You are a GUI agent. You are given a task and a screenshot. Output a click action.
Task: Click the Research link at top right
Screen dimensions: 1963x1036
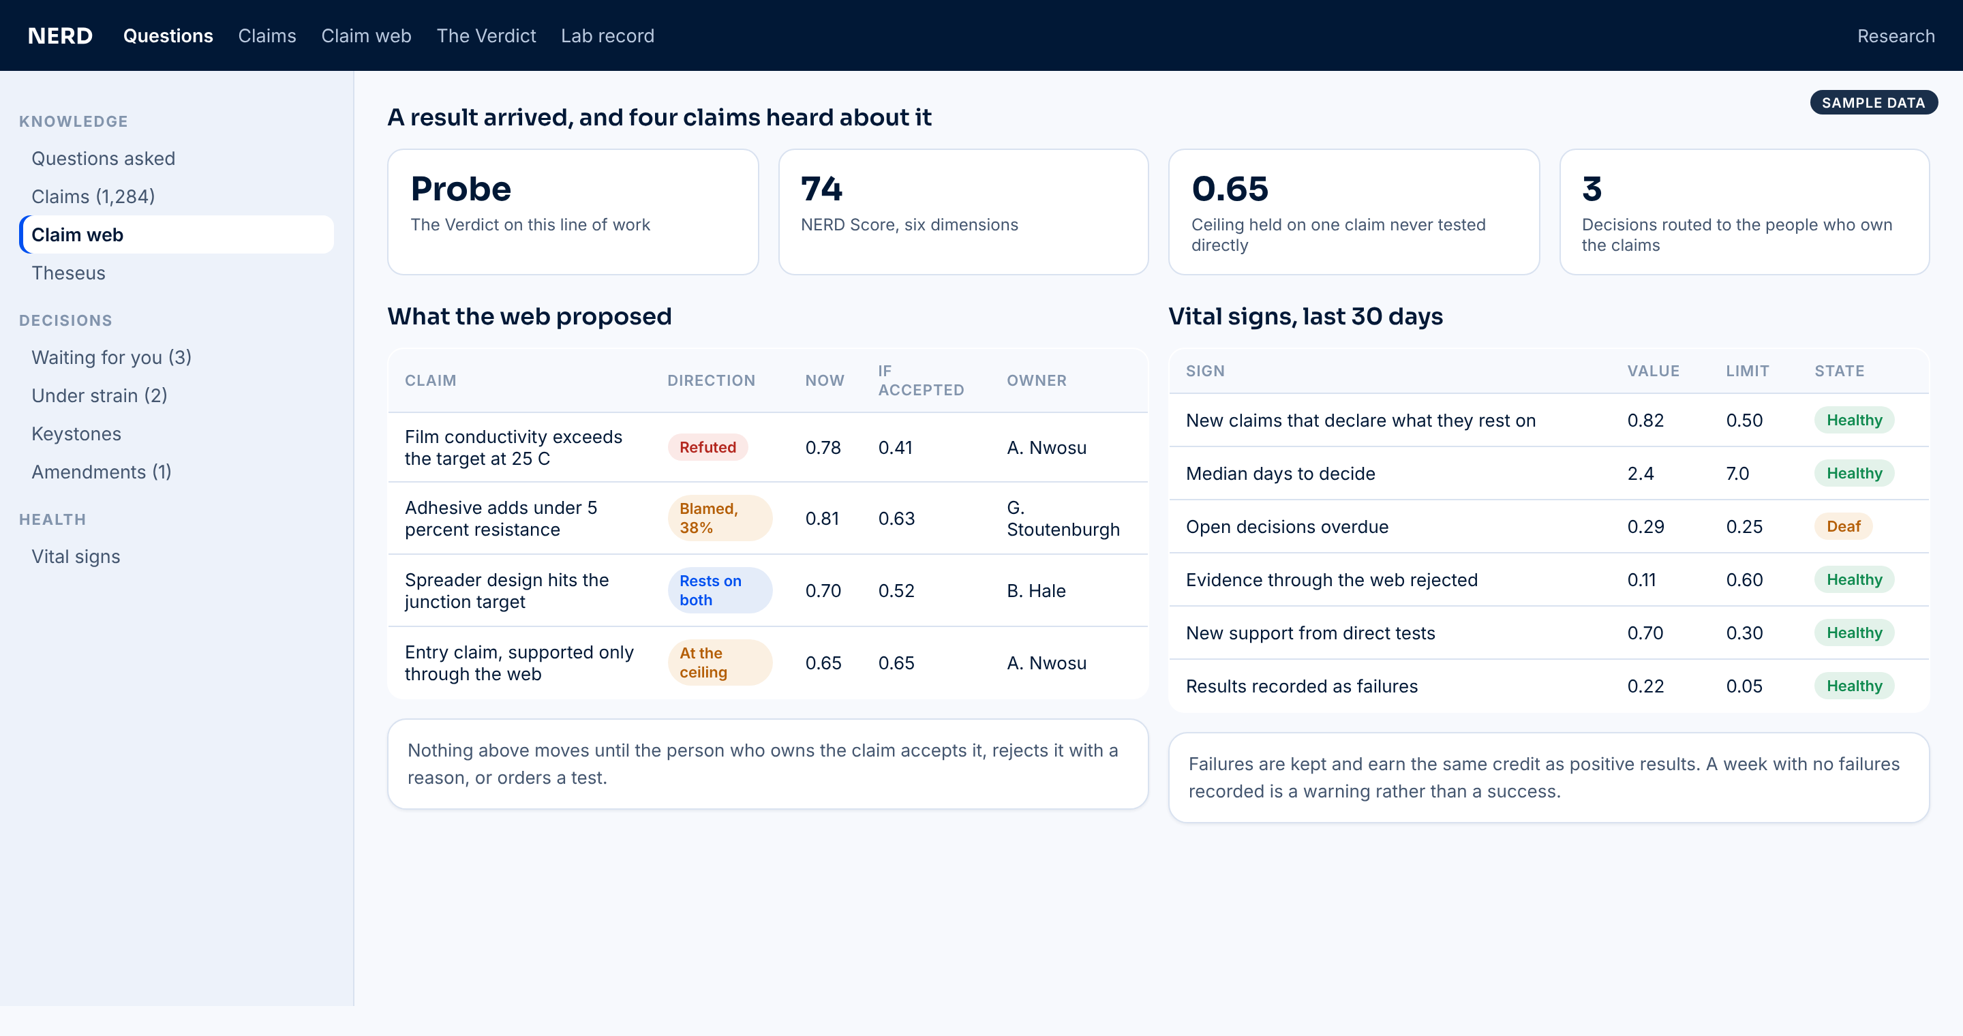(x=1895, y=36)
